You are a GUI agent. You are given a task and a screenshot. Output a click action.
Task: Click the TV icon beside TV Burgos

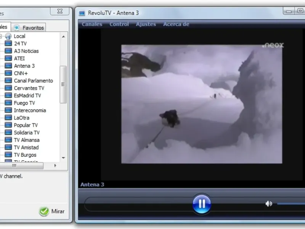point(8,155)
